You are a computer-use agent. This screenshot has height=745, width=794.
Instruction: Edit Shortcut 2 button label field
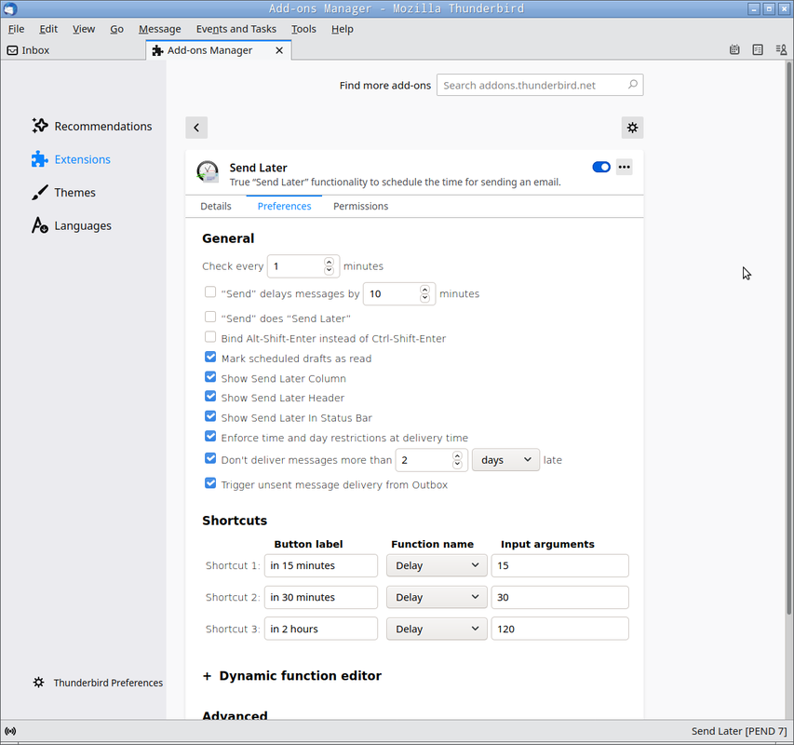click(321, 598)
